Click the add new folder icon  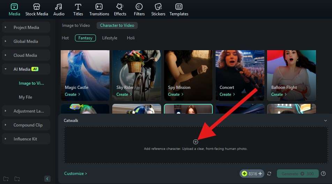(x=6, y=179)
